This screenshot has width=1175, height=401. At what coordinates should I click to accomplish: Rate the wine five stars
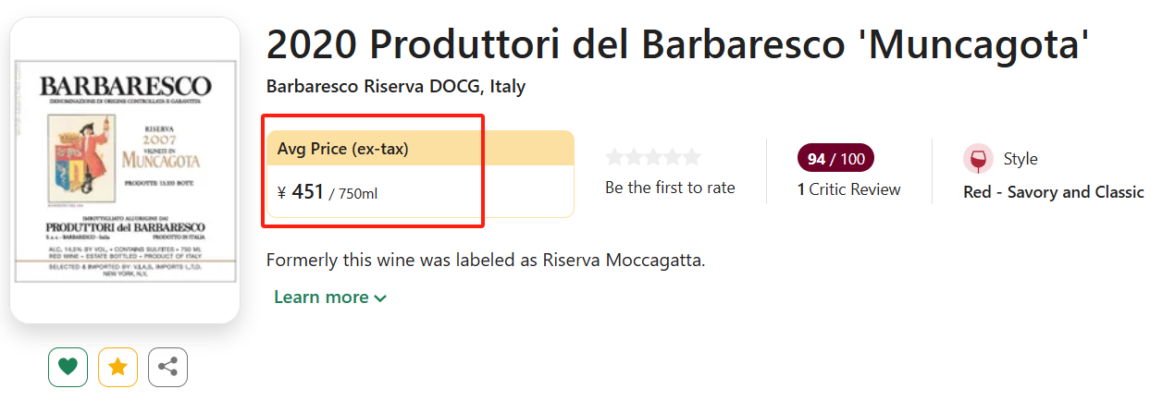pyautogui.click(x=692, y=158)
